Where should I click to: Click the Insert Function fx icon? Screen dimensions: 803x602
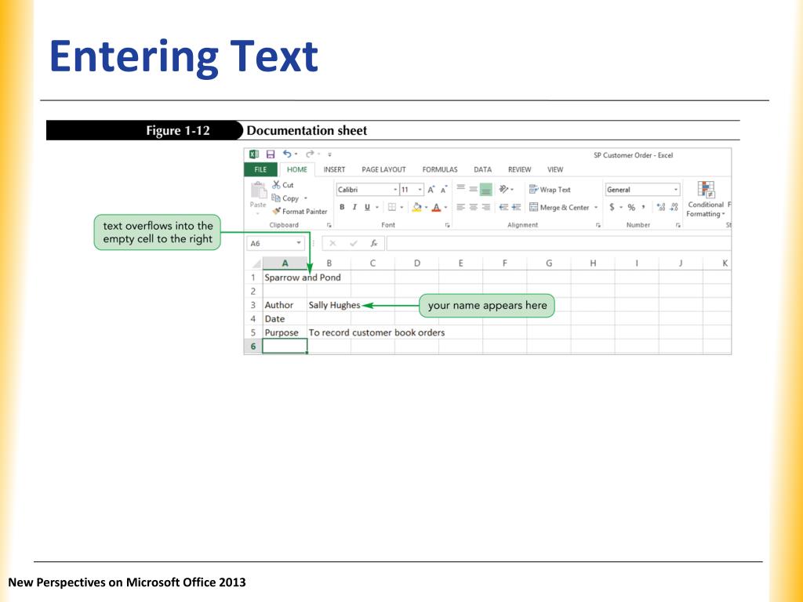click(374, 243)
